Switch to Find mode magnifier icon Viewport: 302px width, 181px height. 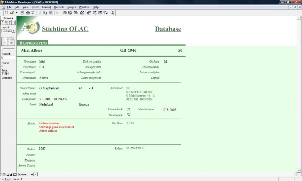point(6,23)
